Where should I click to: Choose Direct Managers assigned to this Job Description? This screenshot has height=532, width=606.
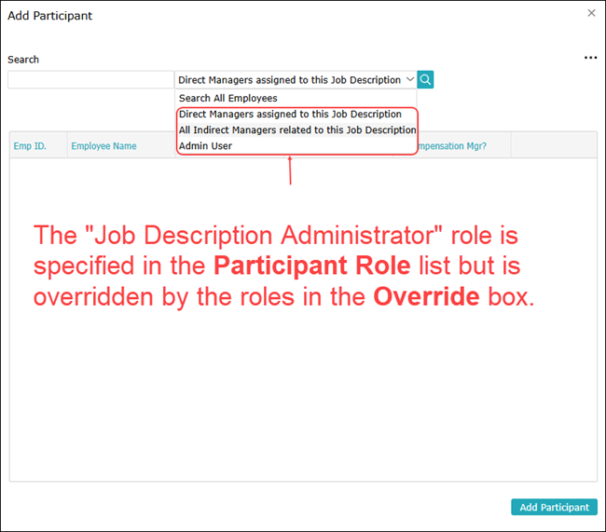(290, 115)
